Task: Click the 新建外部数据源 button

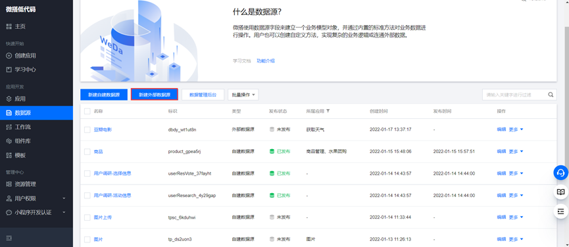Action: 155,95
